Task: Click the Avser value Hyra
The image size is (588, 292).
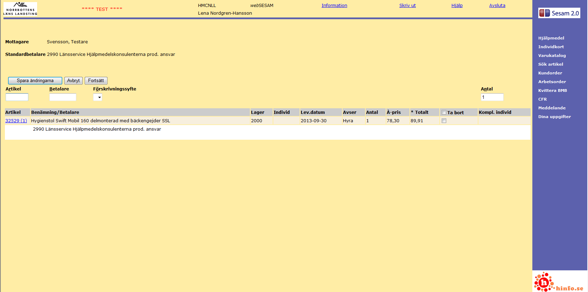Action: [x=348, y=121]
